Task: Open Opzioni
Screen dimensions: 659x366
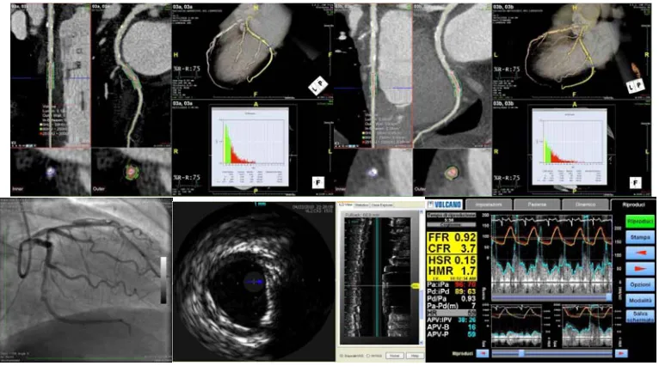Action: click(640, 284)
